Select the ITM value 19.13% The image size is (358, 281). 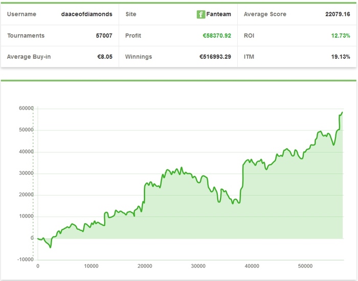click(341, 57)
